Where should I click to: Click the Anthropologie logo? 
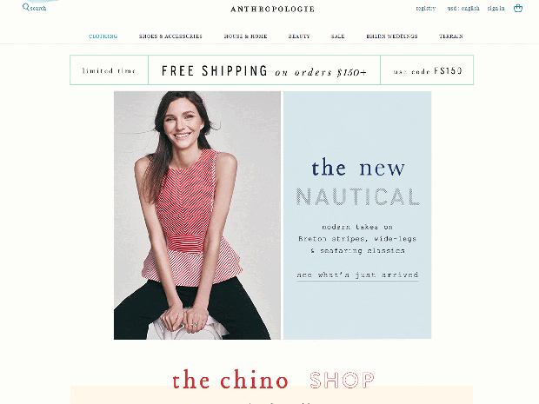pyautogui.click(x=272, y=9)
